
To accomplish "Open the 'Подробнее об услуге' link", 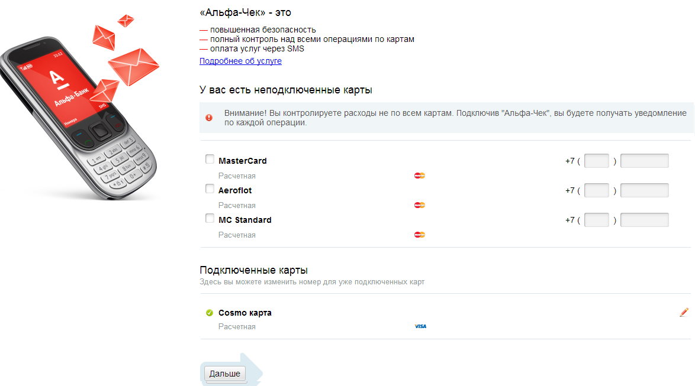I will click(240, 61).
